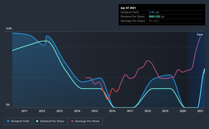Click the Earnings Per Share label in the tooltip
Image resolution: width=209 pixels, height=129 pixels.
pyautogui.click(x=133, y=21)
